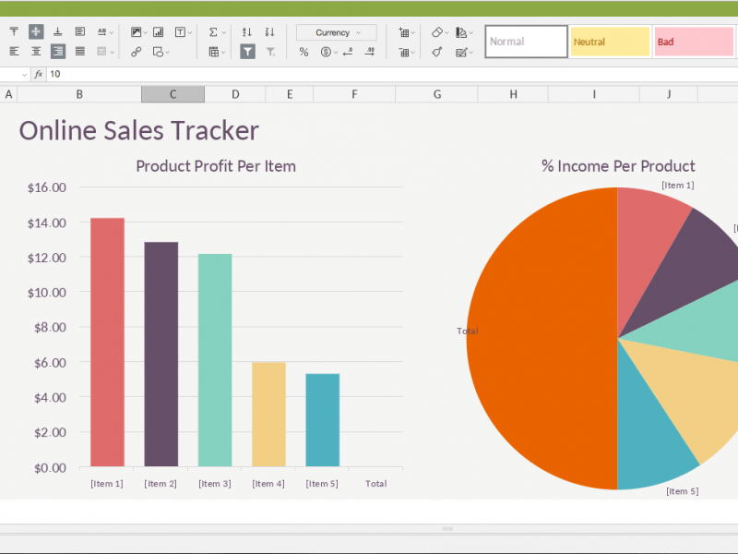Click the sort descending icon
This screenshot has height=554, width=738.
click(269, 32)
